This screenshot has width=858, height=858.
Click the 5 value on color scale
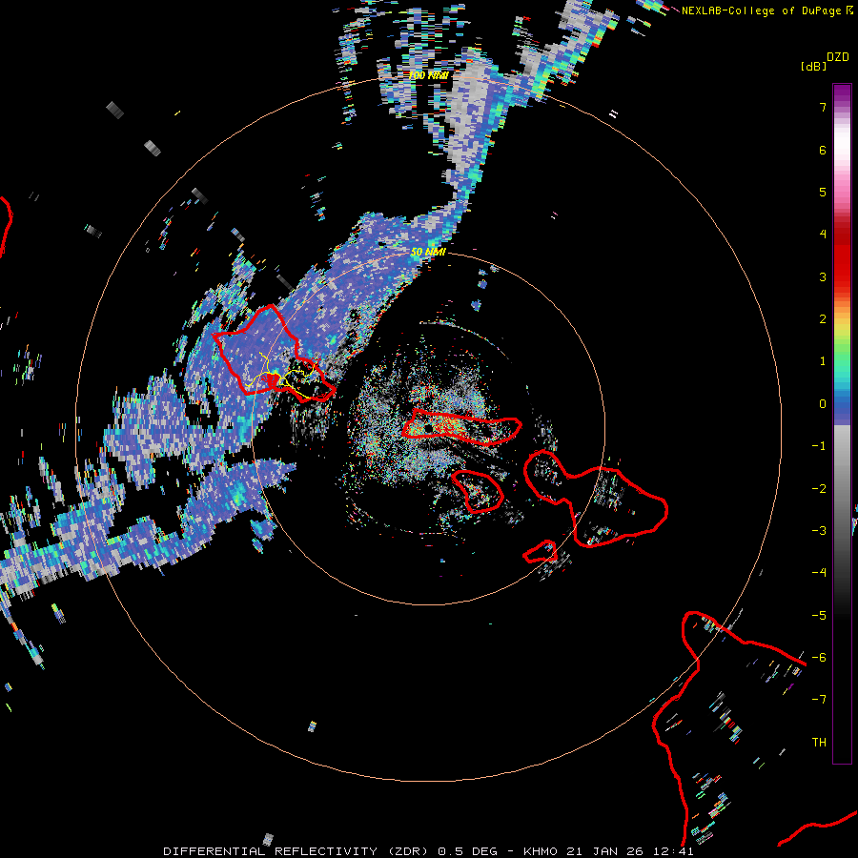(823, 192)
